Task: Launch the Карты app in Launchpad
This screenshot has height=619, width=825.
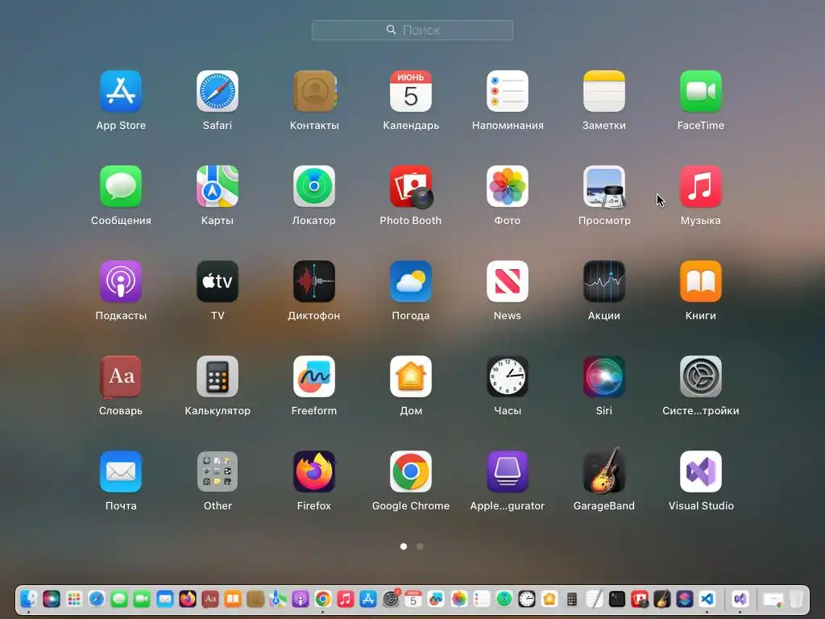Action: point(218,186)
